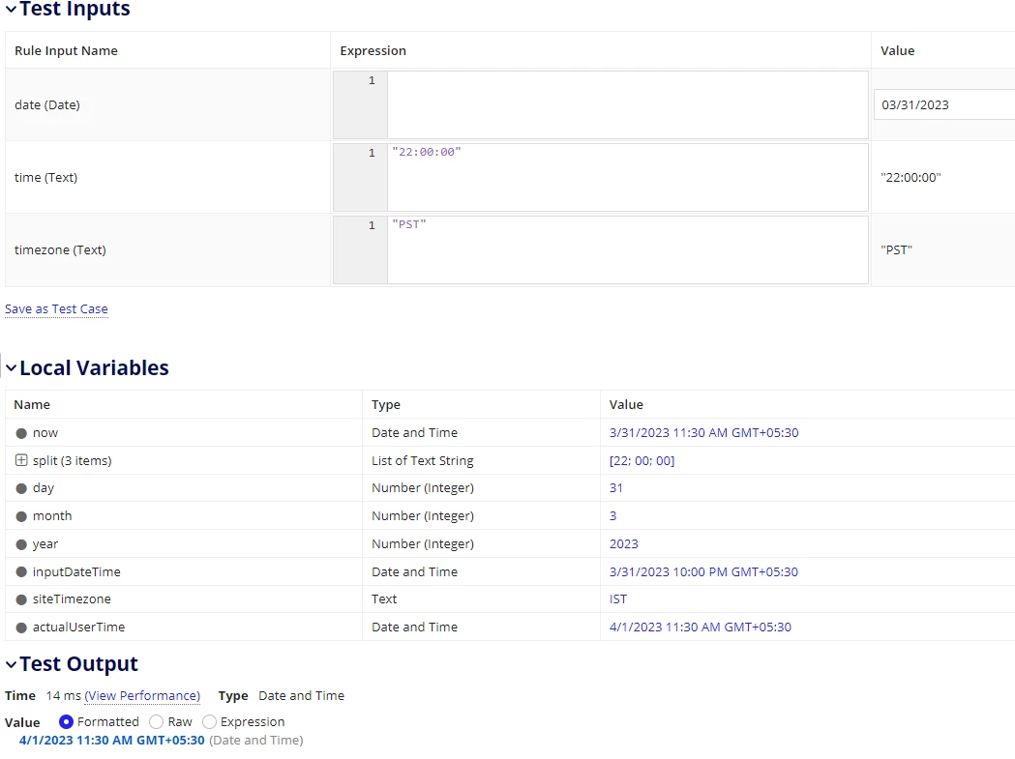Click the time value "22:00:00" in Value column
Image resolution: width=1015 pixels, height=759 pixels.
click(x=911, y=177)
